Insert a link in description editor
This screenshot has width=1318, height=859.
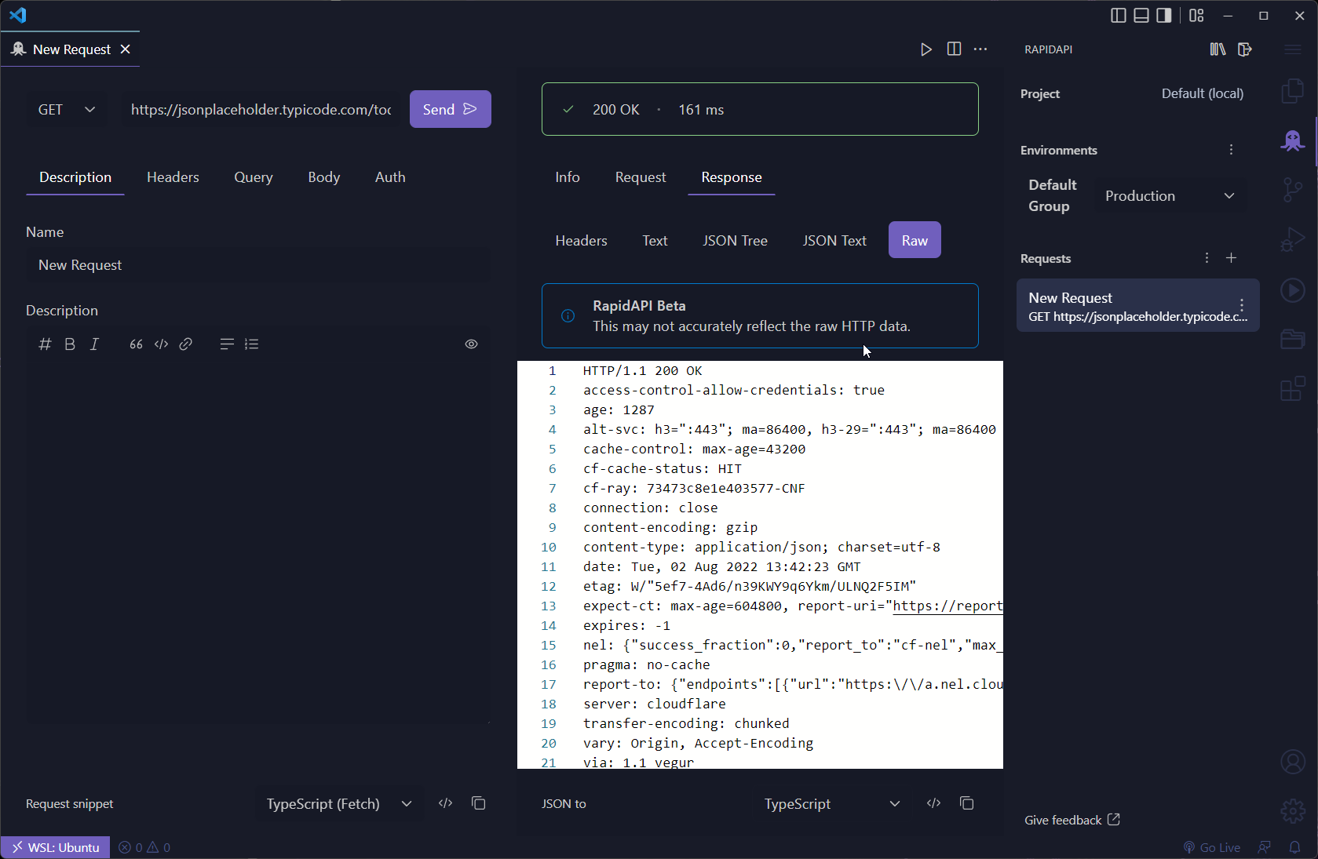pyautogui.click(x=186, y=344)
